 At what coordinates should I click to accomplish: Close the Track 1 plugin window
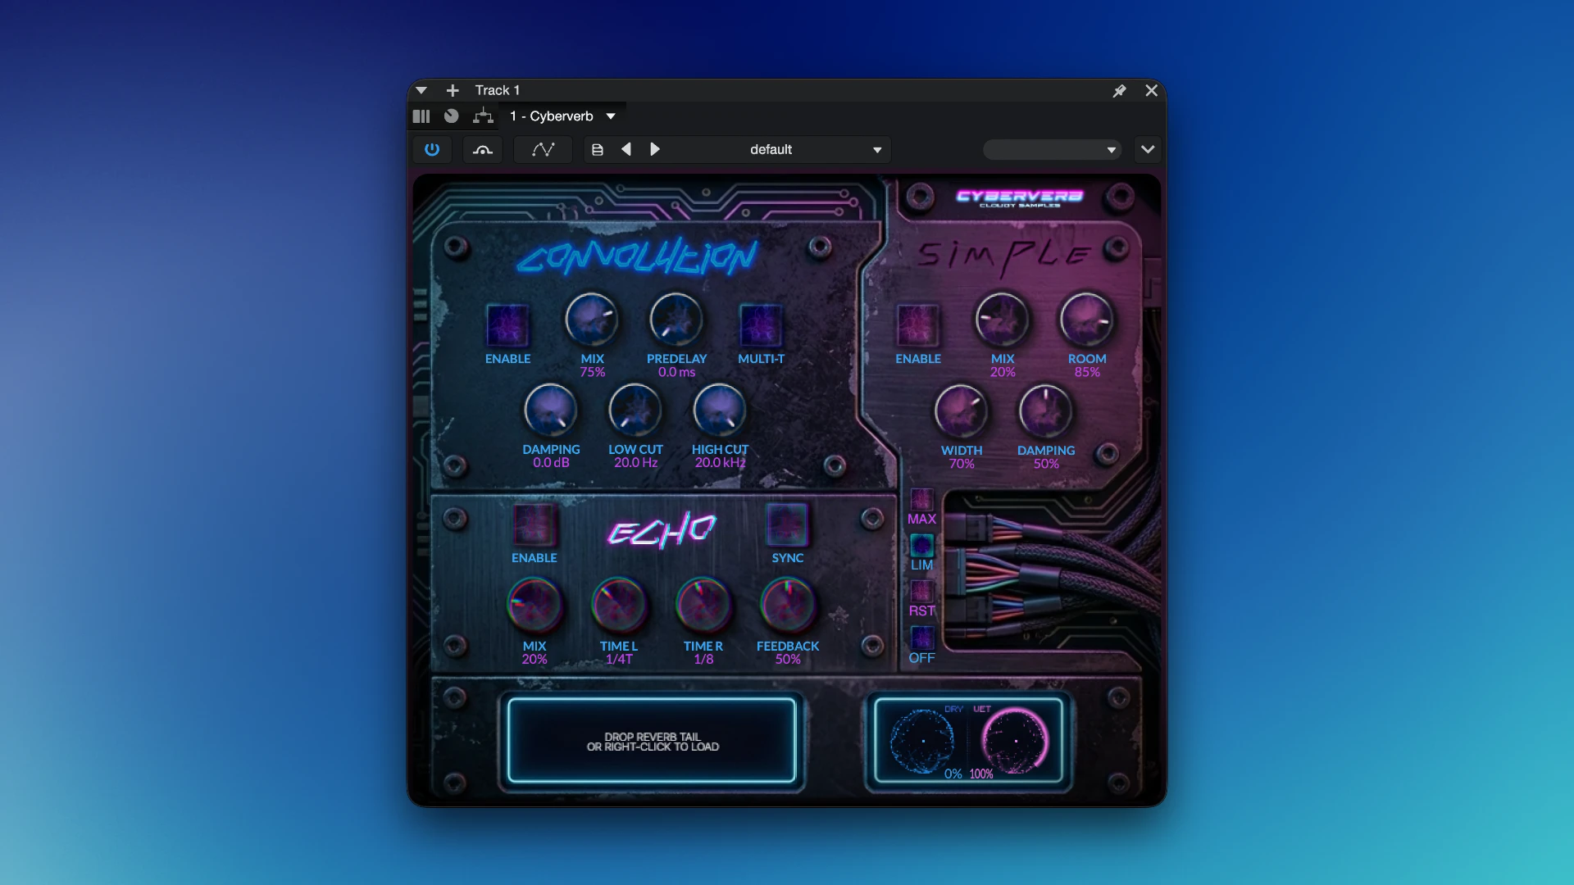pos(1151,90)
